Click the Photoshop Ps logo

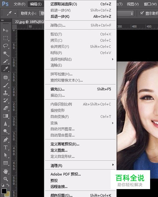[5, 4]
